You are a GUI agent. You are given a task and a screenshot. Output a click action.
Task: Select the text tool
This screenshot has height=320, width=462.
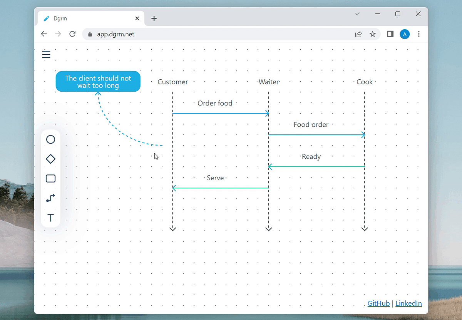(x=50, y=218)
